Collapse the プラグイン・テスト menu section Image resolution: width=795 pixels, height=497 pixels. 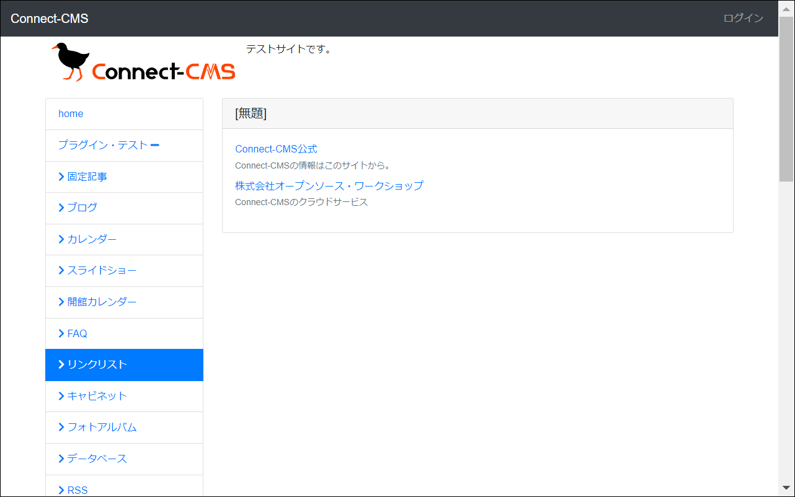(124, 146)
